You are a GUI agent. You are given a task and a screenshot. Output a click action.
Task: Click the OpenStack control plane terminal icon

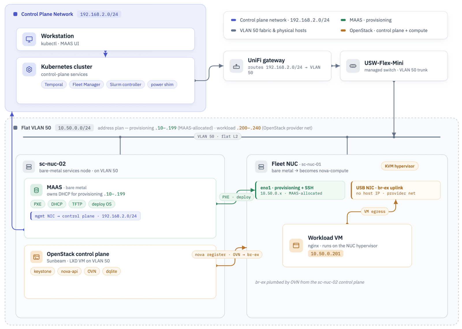coord(36,257)
